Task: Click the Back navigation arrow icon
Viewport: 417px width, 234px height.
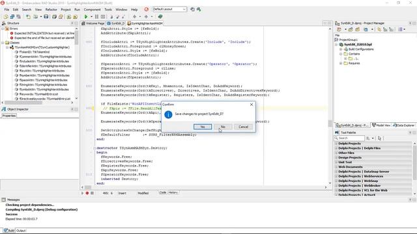Action: click(x=135, y=17)
